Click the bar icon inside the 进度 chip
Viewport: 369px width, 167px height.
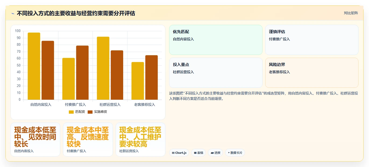[212, 153]
